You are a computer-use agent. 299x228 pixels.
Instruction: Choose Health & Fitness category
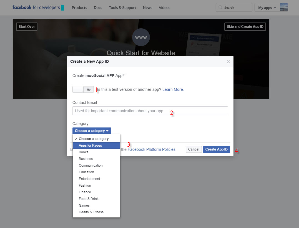pyautogui.click(x=96, y=212)
